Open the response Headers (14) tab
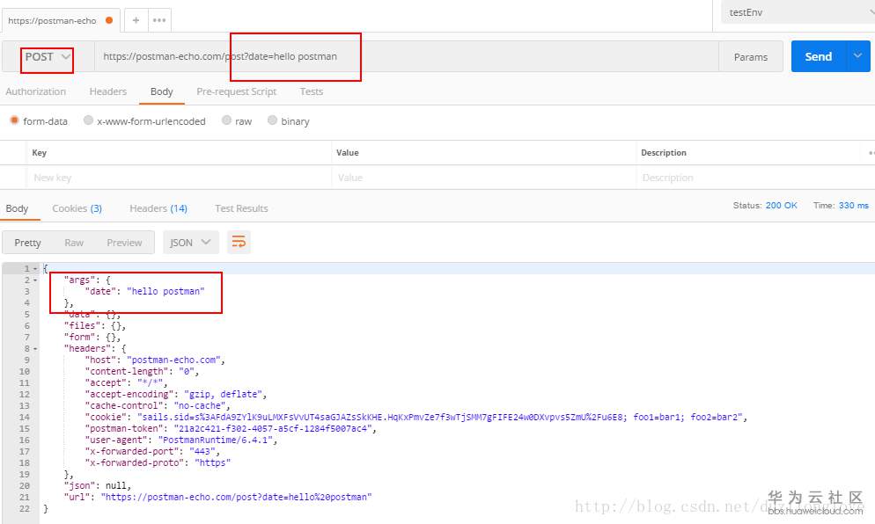This screenshot has height=524, width=875. click(158, 208)
